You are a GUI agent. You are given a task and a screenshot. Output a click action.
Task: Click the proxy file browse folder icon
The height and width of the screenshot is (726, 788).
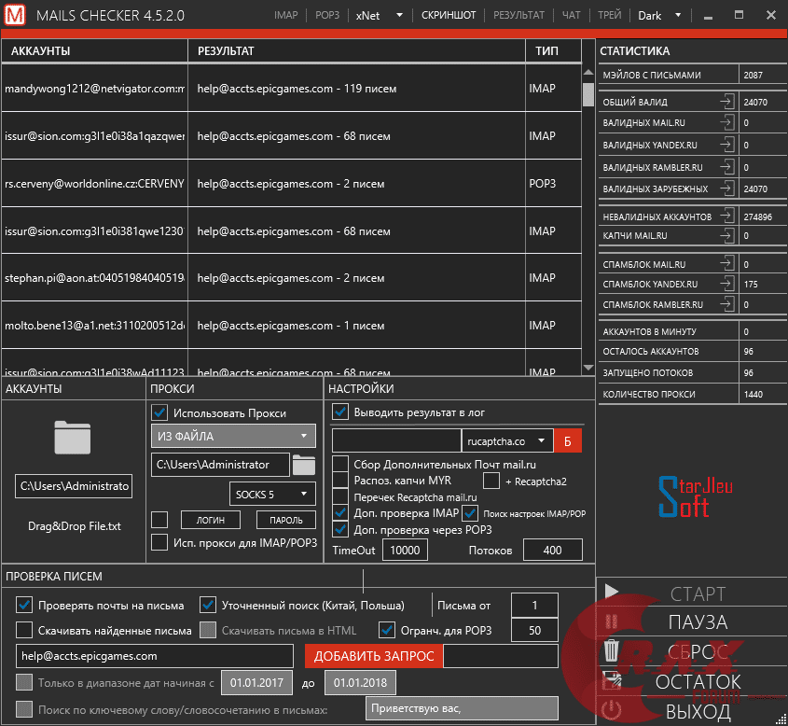coord(304,464)
